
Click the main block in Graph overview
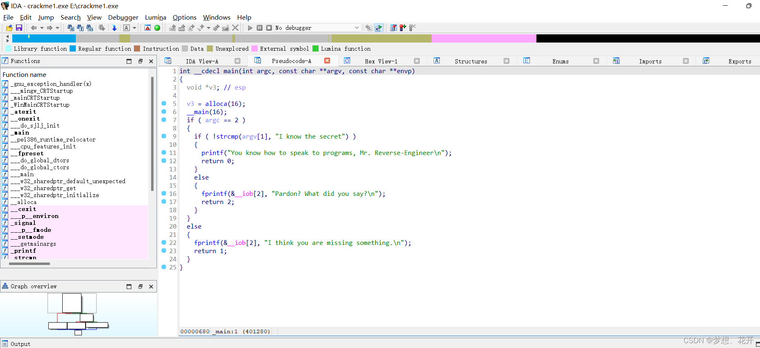pos(72,303)
